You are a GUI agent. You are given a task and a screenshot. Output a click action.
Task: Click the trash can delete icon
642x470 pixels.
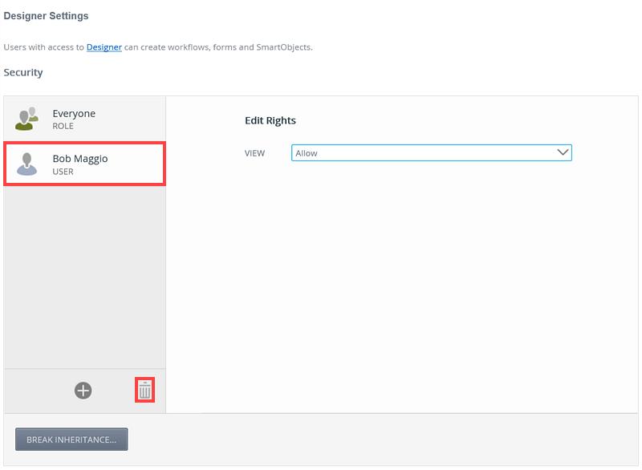click(x=144, y=391)
